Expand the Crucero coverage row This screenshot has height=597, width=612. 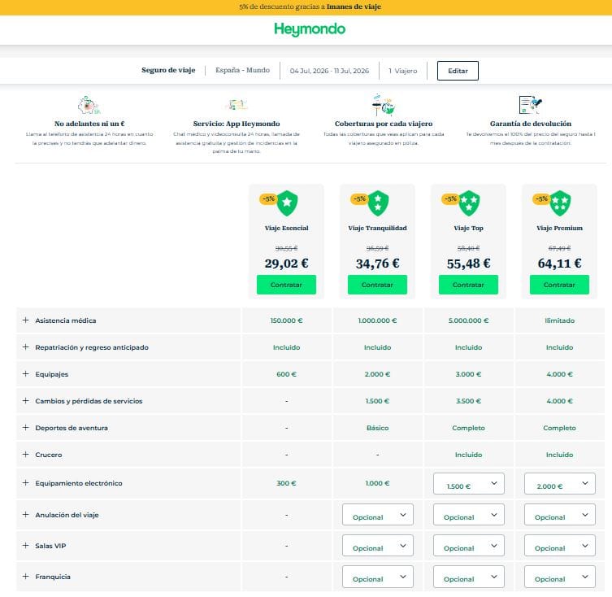point(26,455)
